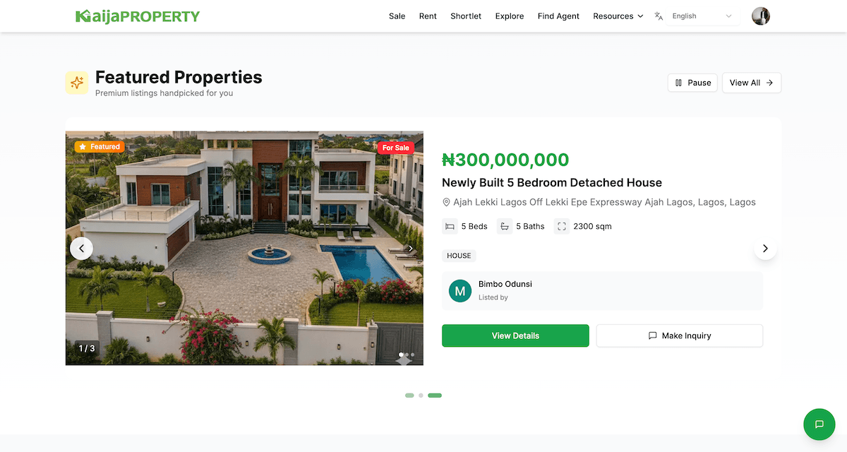Open the English language selector
This screenshot has height=452, width=847.
pos(702,16)
